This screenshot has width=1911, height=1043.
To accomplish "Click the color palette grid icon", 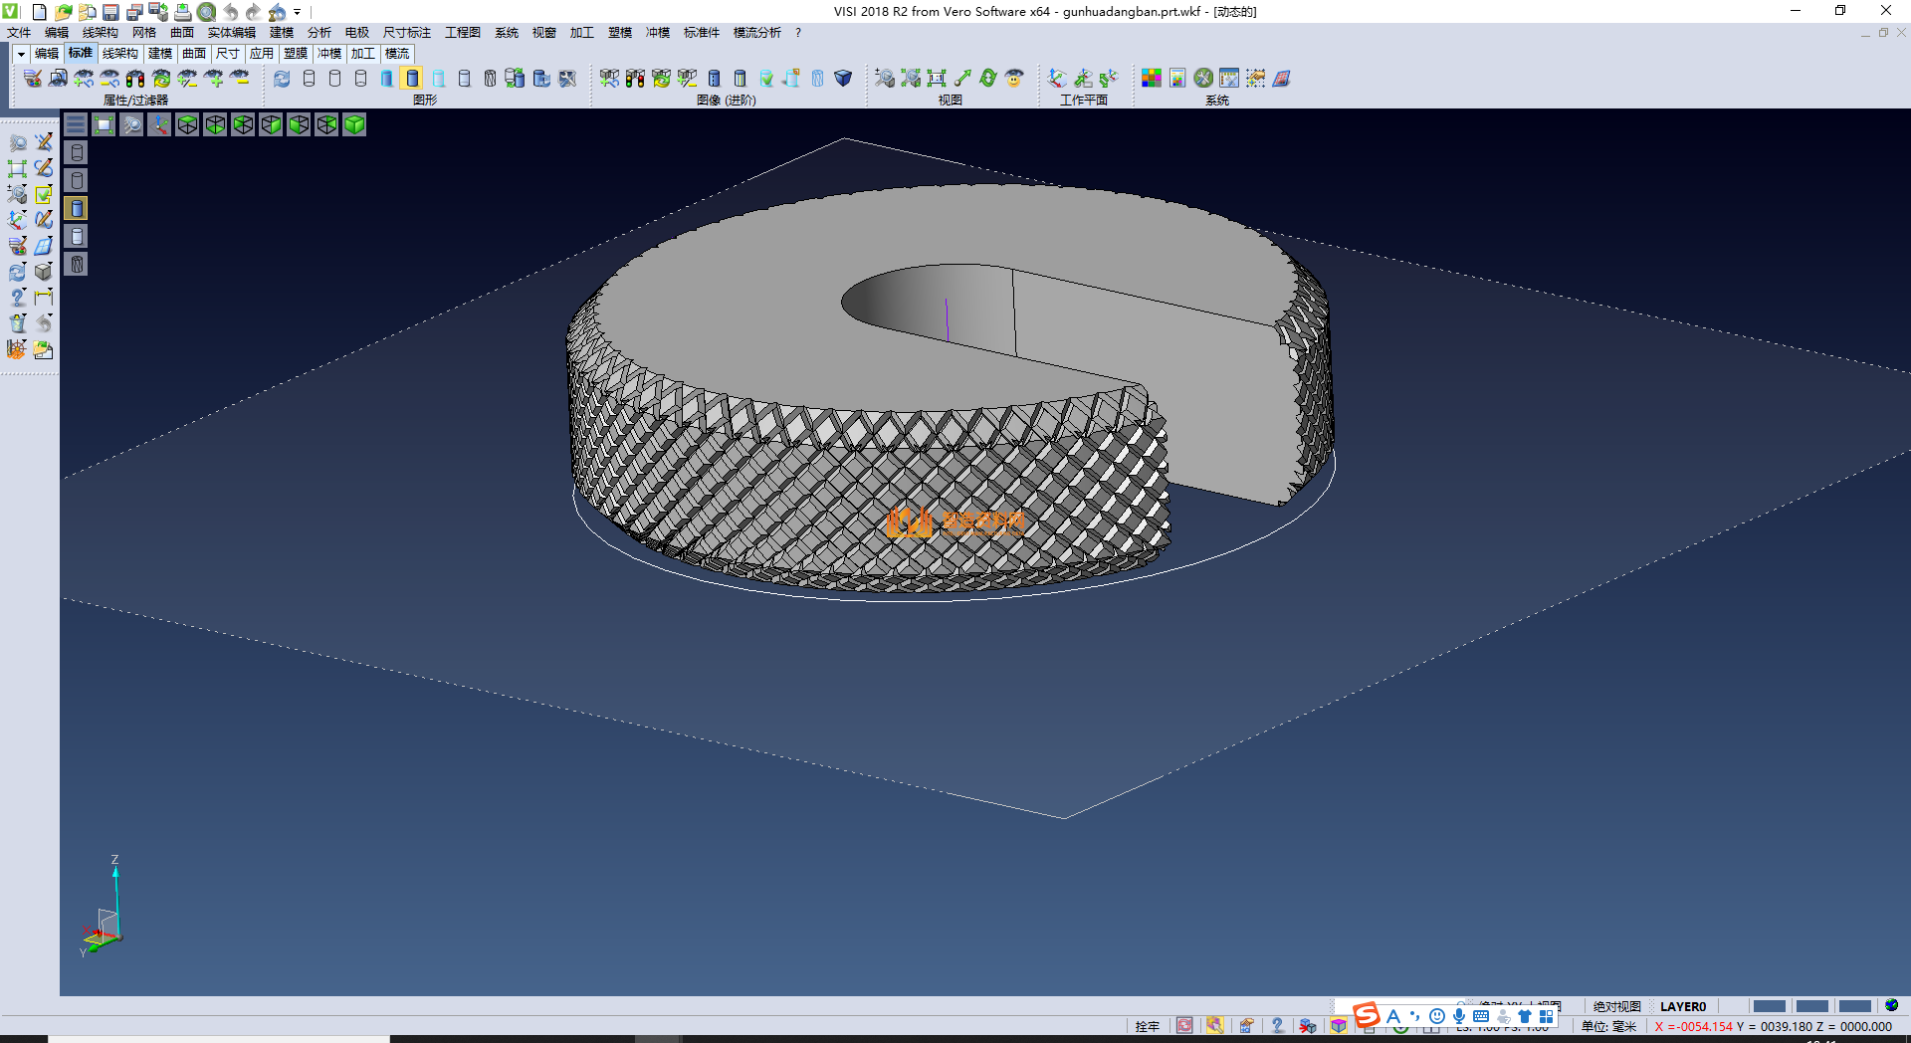I will click(1151, 79).
